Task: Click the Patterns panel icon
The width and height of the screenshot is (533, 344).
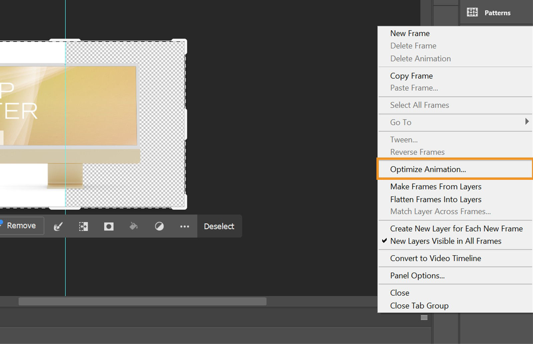Action: pos(472,12)
